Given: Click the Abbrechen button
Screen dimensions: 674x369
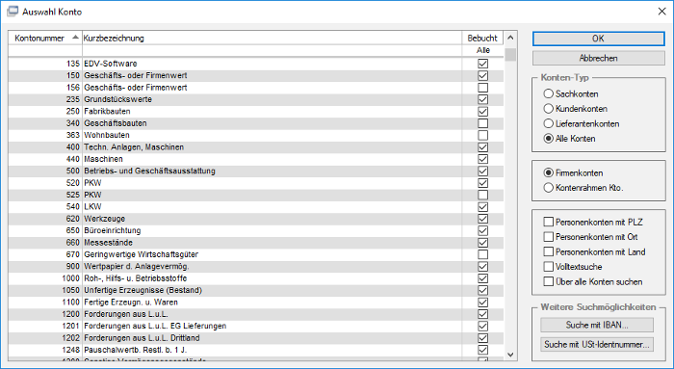Looking at the screenshot, I should (598, 58).
